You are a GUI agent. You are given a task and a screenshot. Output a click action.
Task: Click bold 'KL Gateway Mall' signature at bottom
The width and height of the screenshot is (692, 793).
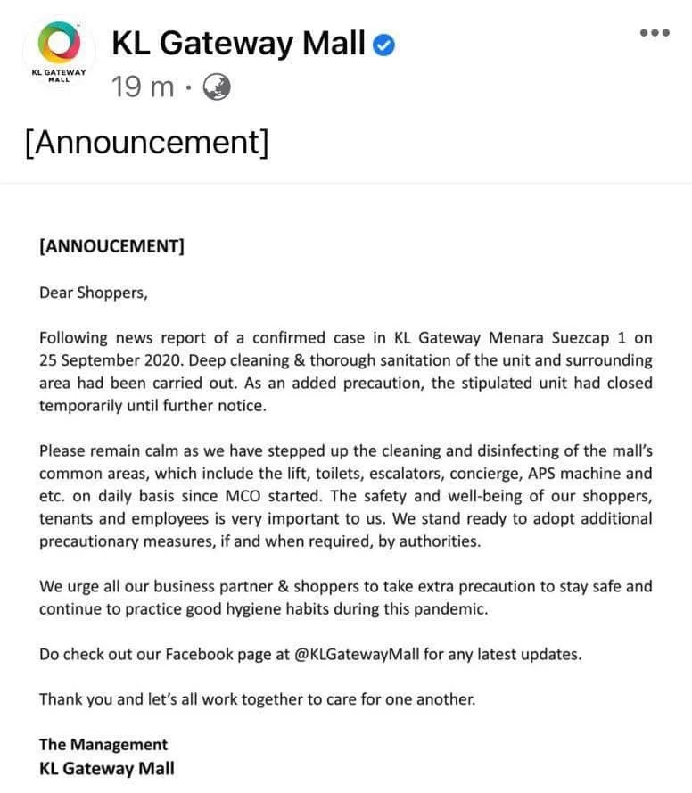coord(106,767)
